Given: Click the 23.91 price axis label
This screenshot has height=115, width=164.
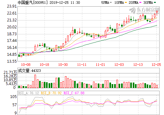Looking at the screenshot, I should [x=12, y=6].
